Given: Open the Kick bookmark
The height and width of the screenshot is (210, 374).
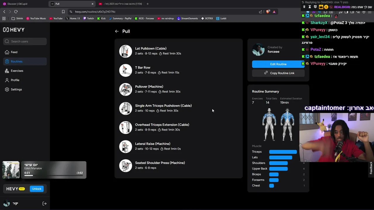Looking at the screenshot, I should [x=101, y=18].
